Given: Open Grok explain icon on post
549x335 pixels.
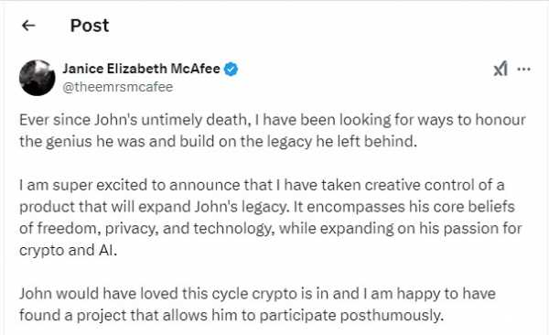Looking at the screenshot, I should tap(501, 69).
